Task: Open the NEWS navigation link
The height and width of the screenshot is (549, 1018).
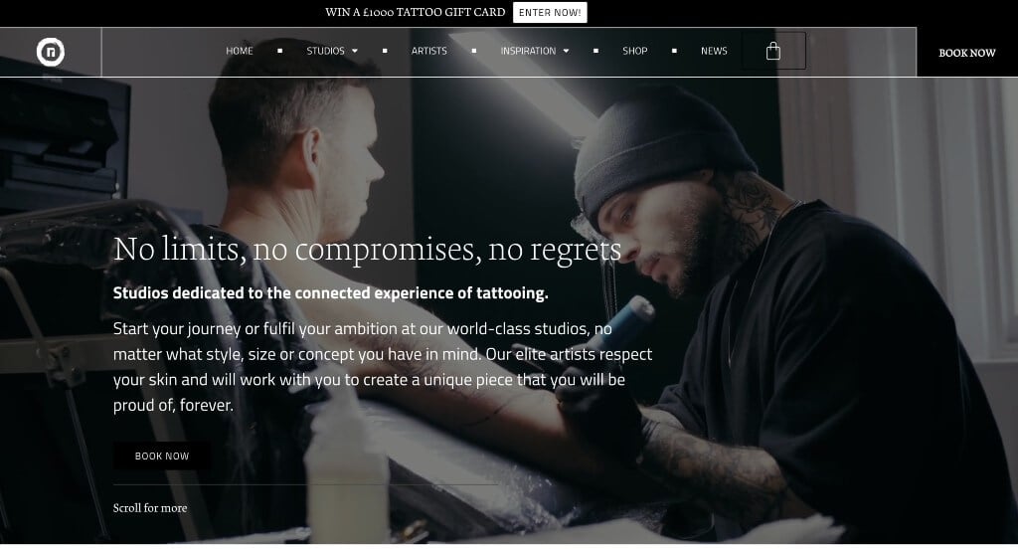Action: [714, 51]
